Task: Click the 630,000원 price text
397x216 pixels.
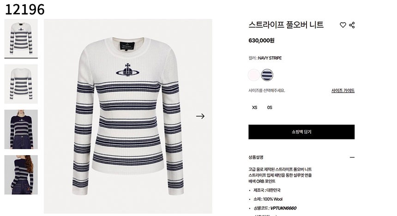Action: (x=261, y=41)
